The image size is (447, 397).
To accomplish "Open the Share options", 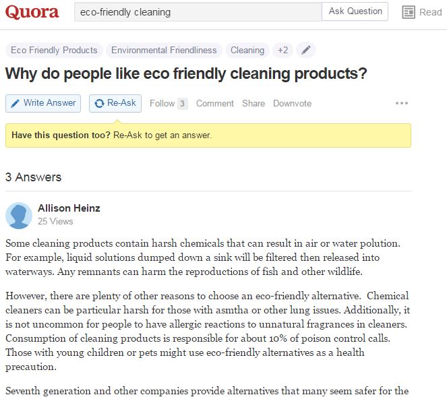I will pos(254,103).
